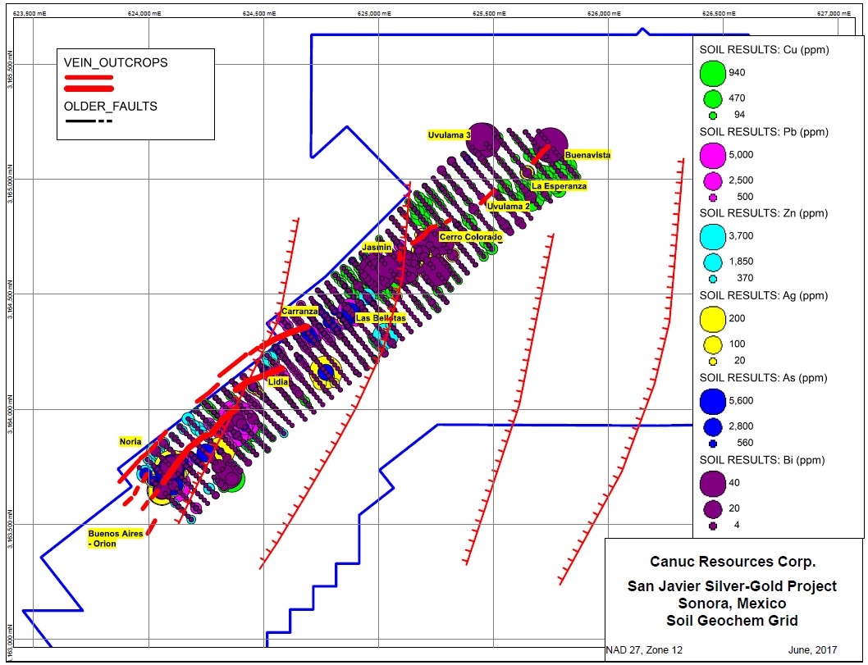Click the magenta 5,000 ppm Pb legend circle
This screenshot has height=665, width=868.
pos(712,155)
